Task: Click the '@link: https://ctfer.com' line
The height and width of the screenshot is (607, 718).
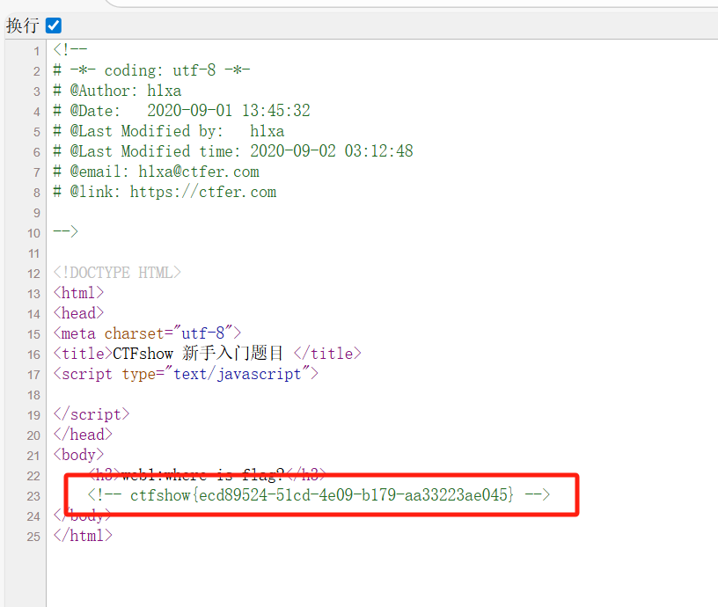Action: click(x=165, y=192)
